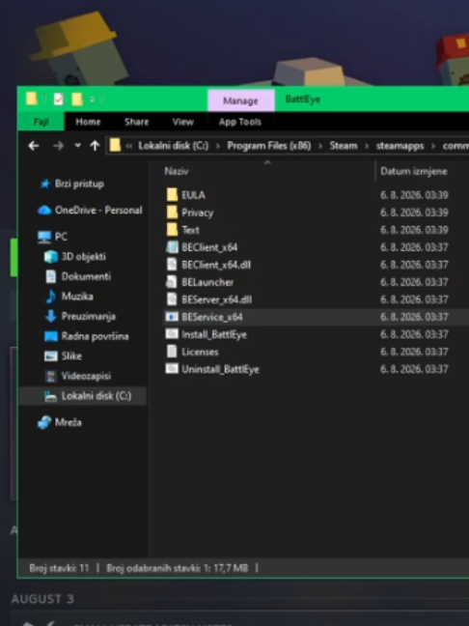Expand the chevron after Lokalni disk (C:)
Image resolution: width=469 pixels, height=626 pixels.
pyautogui.click(x=218, y=146)
